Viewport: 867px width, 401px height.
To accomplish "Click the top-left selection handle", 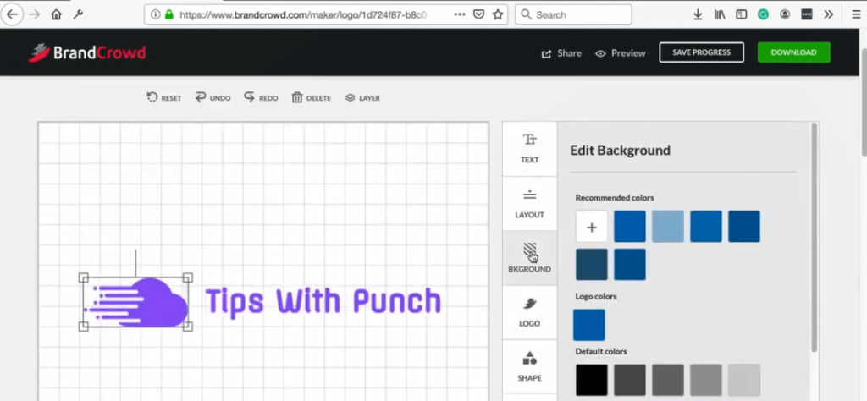I will (84, 277).
